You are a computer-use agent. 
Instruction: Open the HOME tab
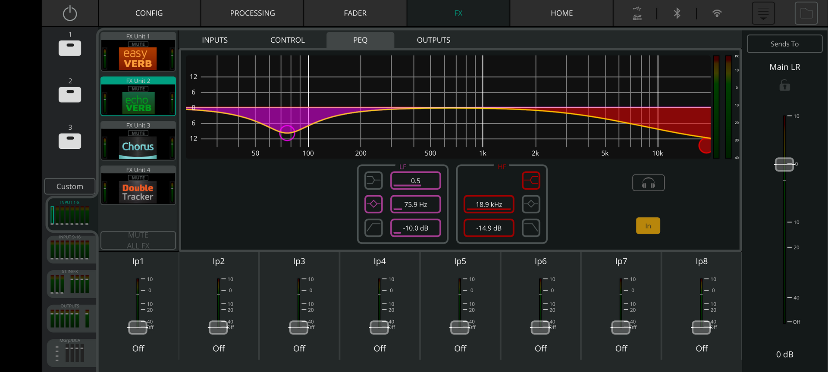point(561,13)
